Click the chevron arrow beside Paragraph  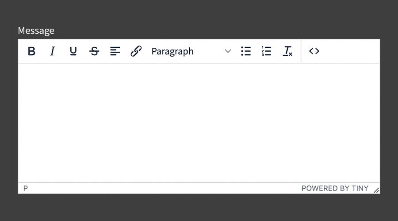tap(228, 51)
